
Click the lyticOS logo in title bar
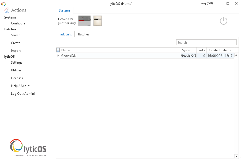pos(3,4)
